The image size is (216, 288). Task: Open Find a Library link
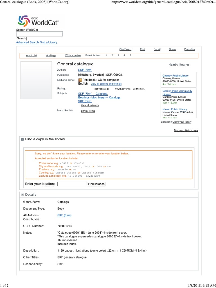tap(48, 42)
